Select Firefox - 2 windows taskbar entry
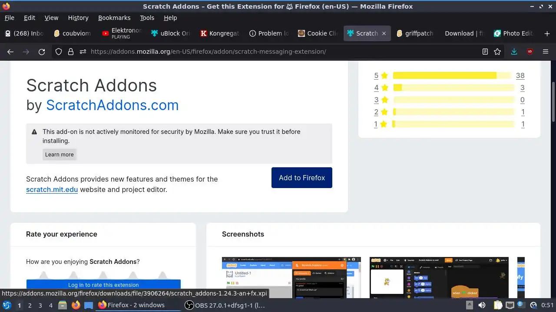 click(x=138, y=305)
